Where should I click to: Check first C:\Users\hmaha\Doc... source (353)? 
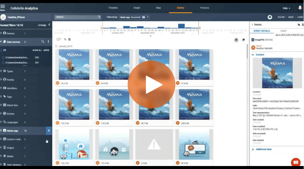click(3, 57)
